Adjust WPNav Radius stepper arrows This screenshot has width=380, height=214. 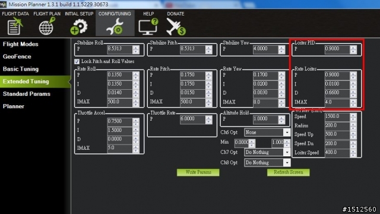[353, 126]
